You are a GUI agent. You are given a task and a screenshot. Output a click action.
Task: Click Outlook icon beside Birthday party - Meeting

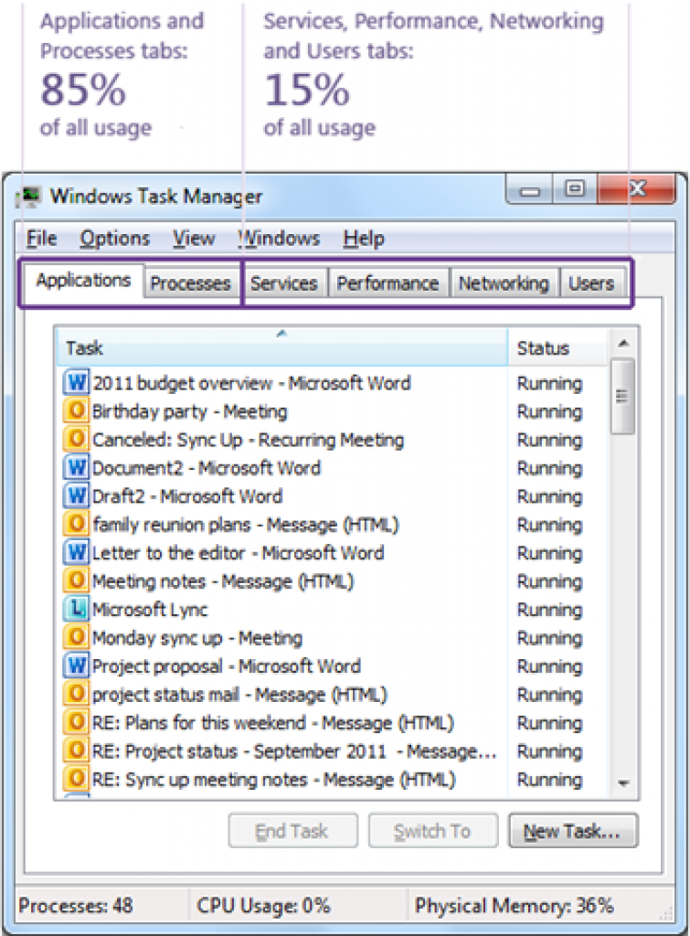77,410
